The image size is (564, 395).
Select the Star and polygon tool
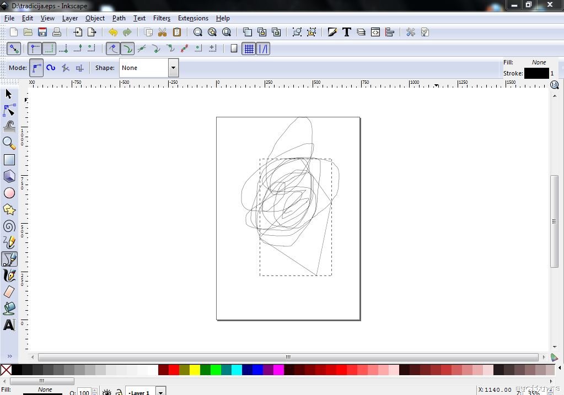pyautogui.click(x=9, y=209)
